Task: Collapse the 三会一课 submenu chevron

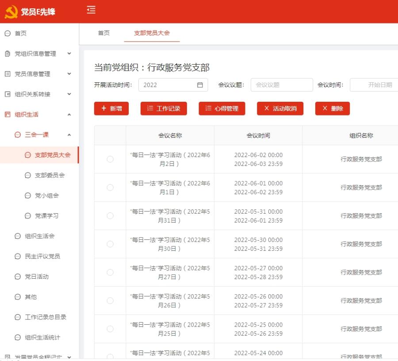Action: [x=69, y=135]
